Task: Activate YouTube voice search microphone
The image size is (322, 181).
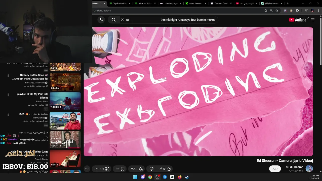Action: tap(101, 20)
